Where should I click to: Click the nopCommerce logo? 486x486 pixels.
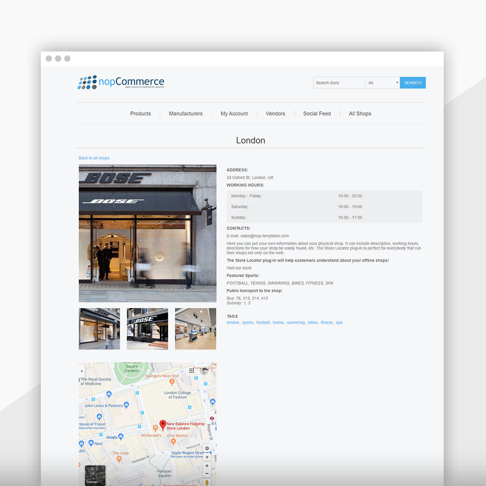(x=121, y=83)
